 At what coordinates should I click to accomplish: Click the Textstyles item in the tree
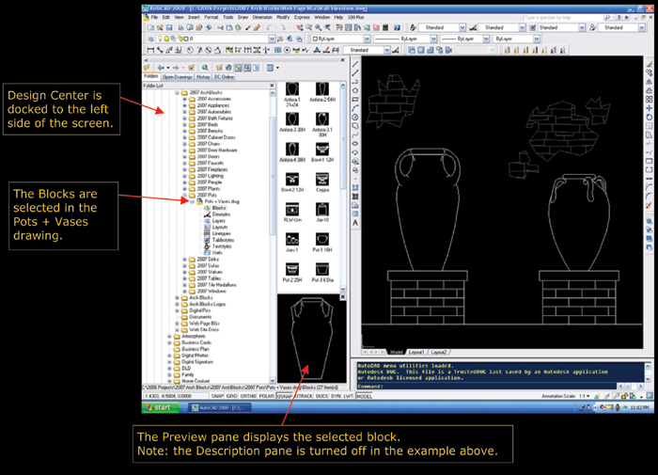coord(222,246)
